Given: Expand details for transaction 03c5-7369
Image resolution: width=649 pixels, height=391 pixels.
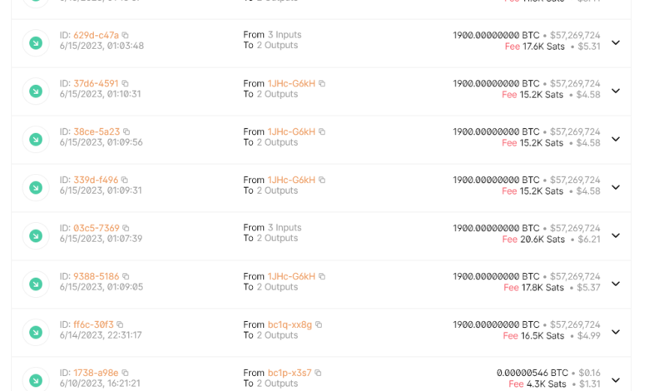Looking at the screenshot, I should coord(616,235).
